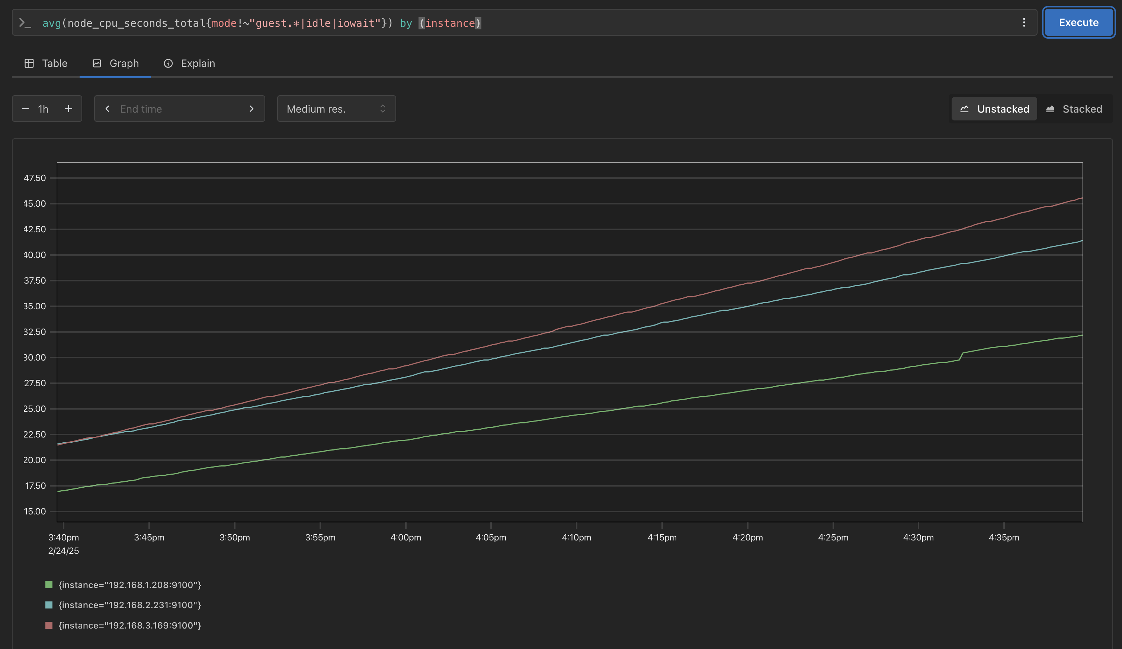Open the three-dot query options menu
Image resolution: width=1122 pixels, height=649 pixels.
(1024, 23)
